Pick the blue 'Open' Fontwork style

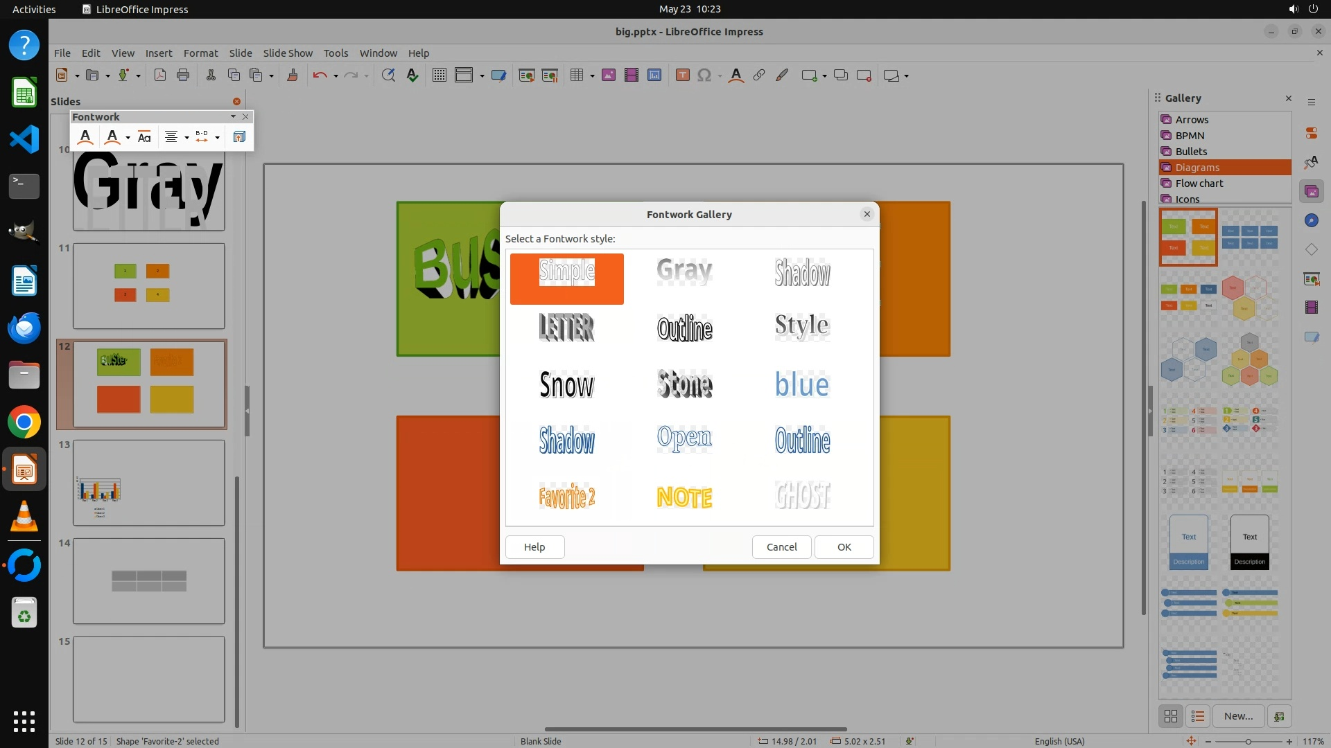click(x=684, y=439)
